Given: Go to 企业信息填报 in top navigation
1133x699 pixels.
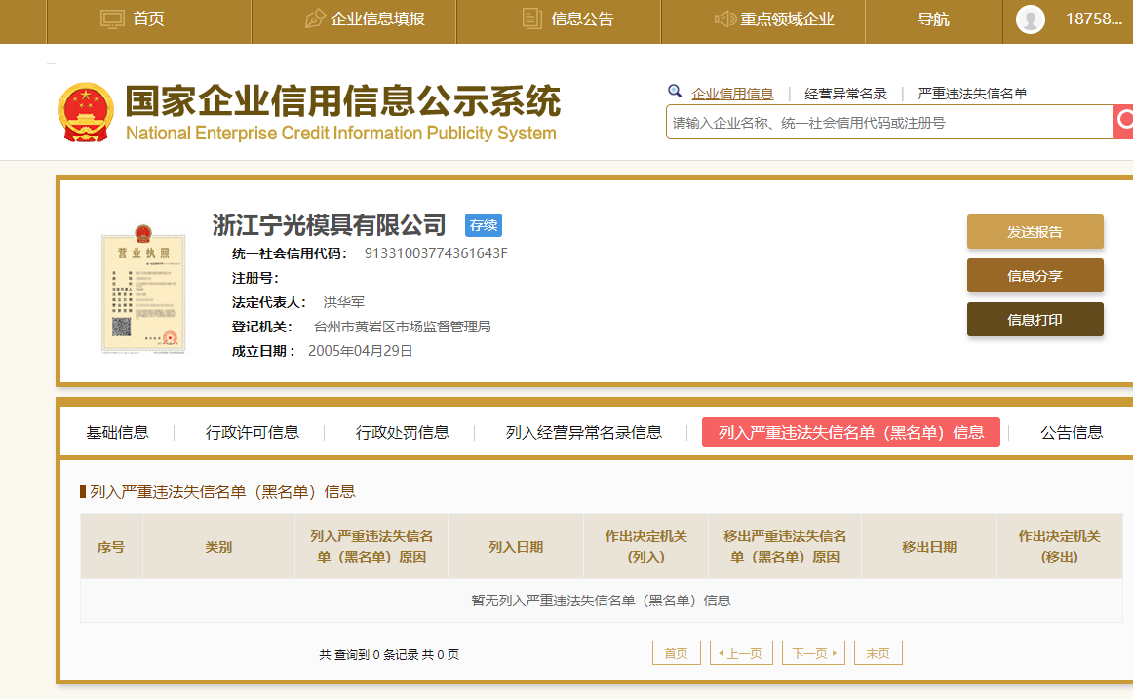Looking at the screenshot, I should click(377, 19).
